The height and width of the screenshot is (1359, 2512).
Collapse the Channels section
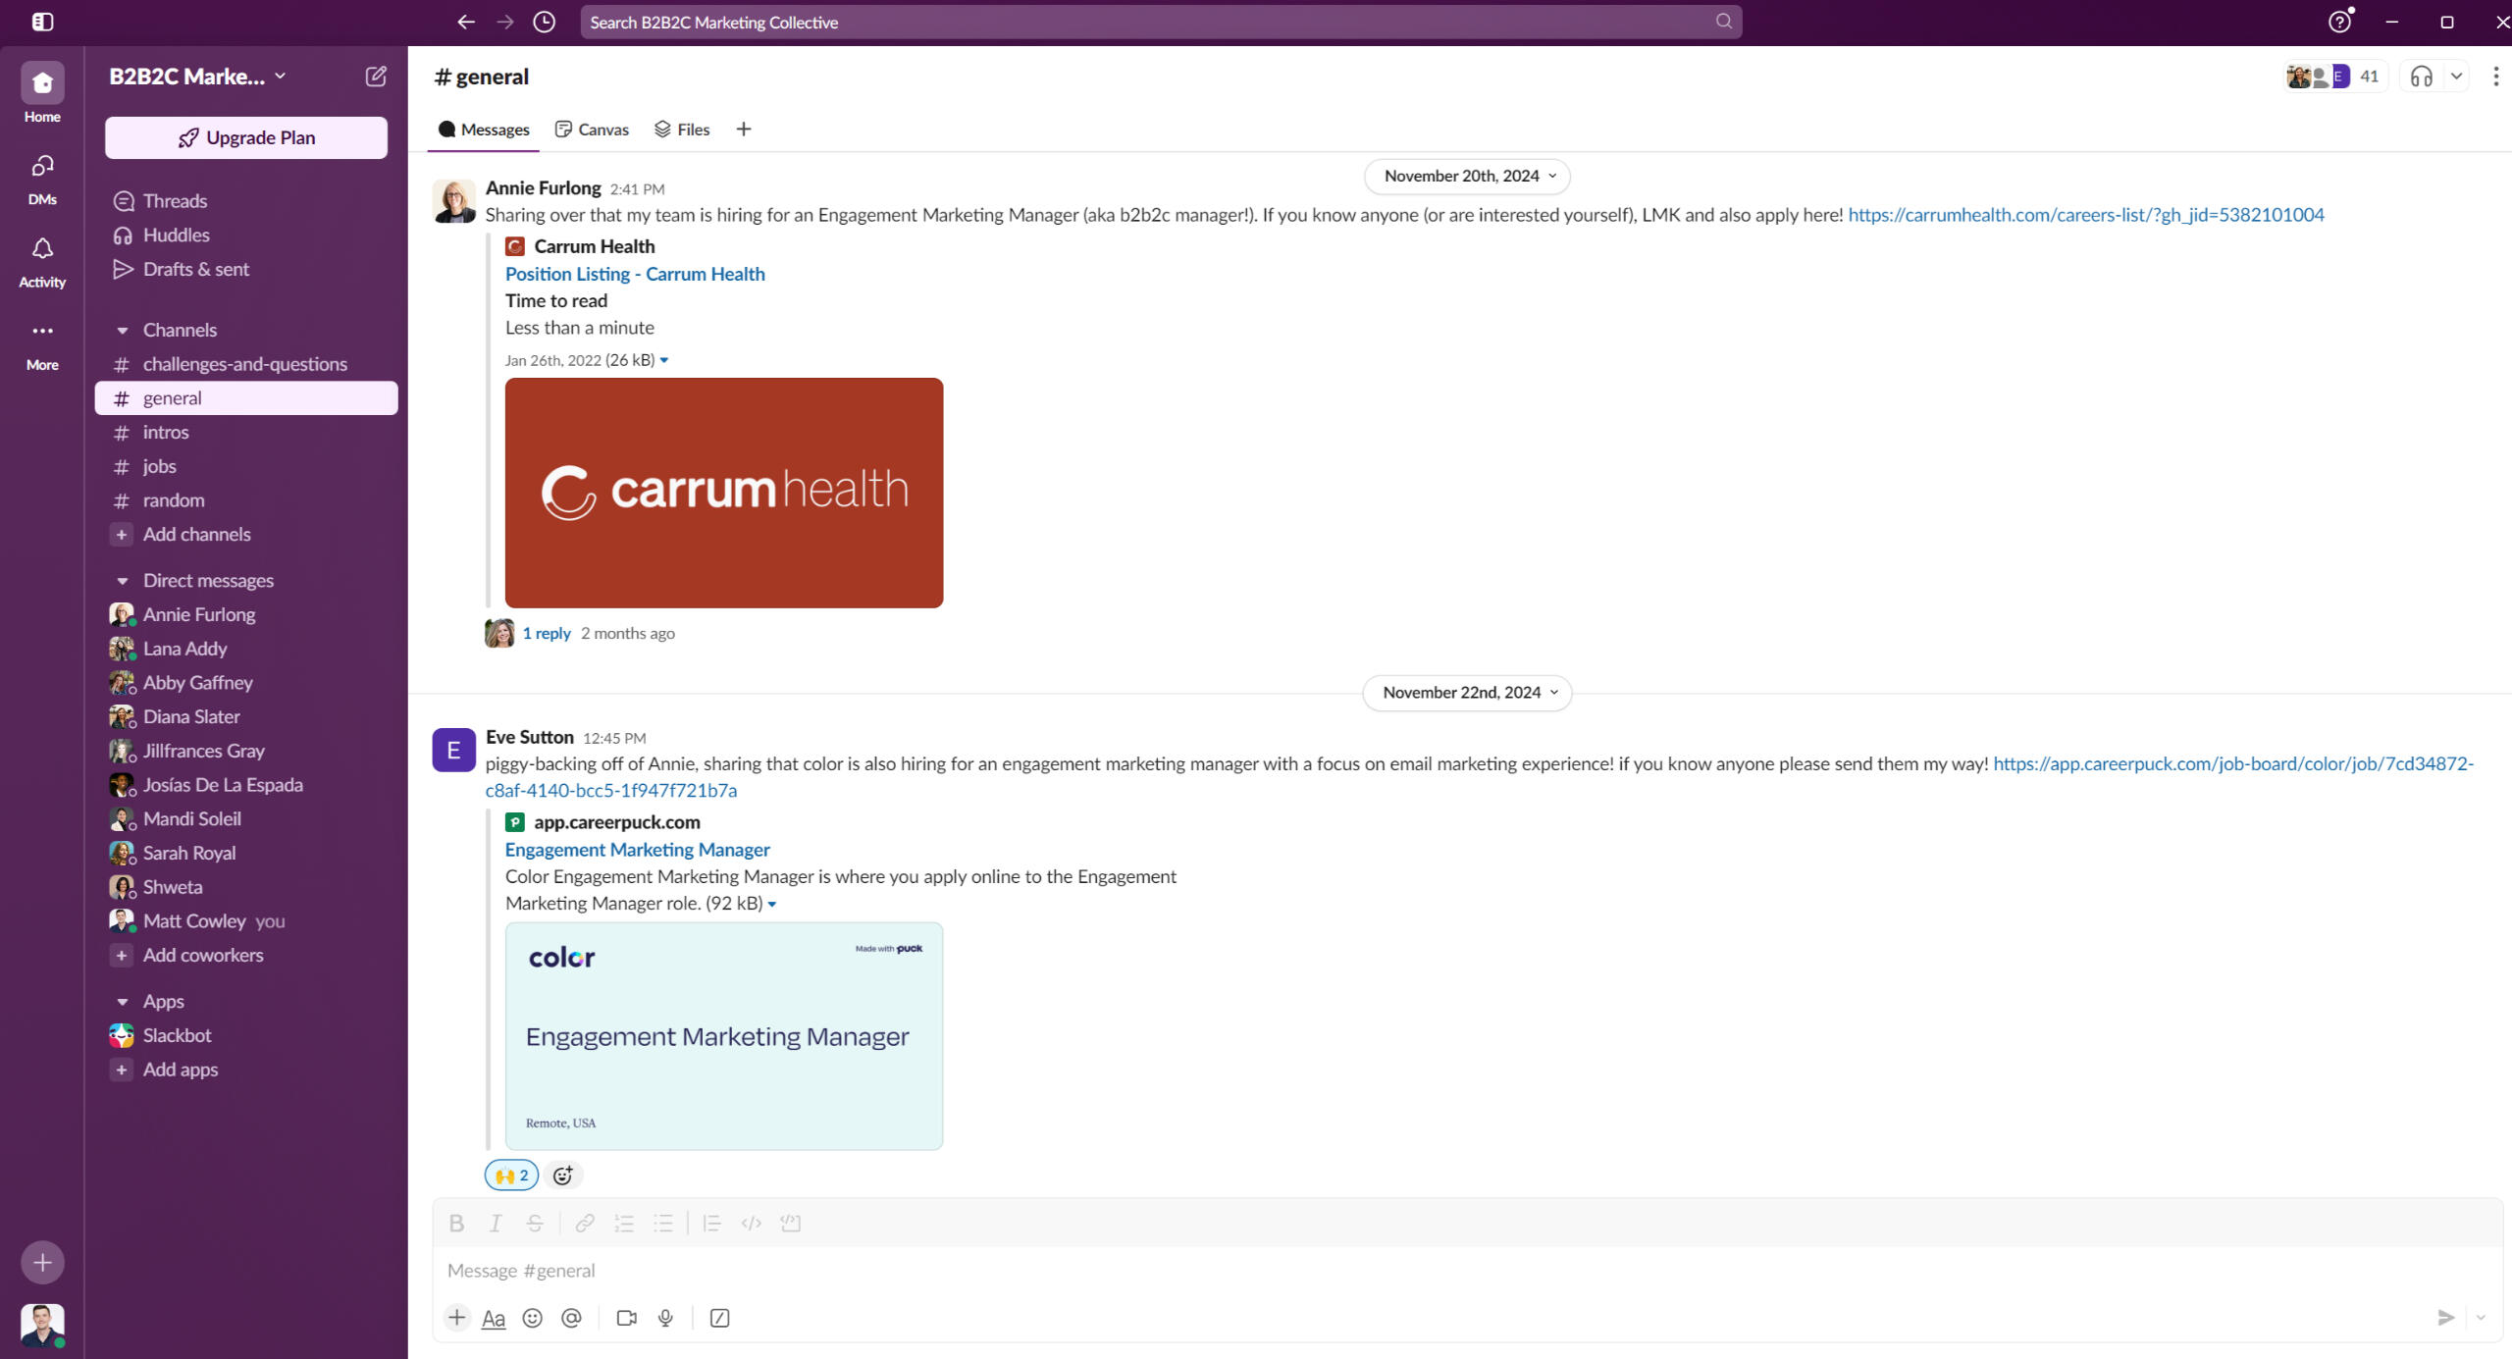123,330
